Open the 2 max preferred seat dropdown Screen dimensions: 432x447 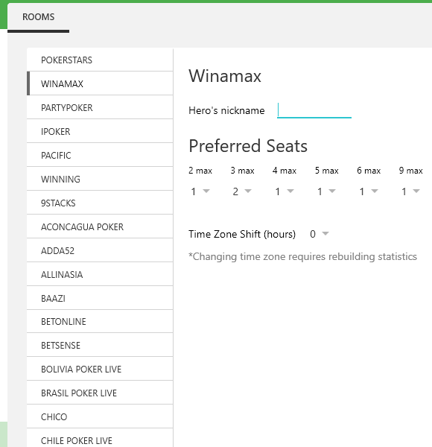point(200,191)
